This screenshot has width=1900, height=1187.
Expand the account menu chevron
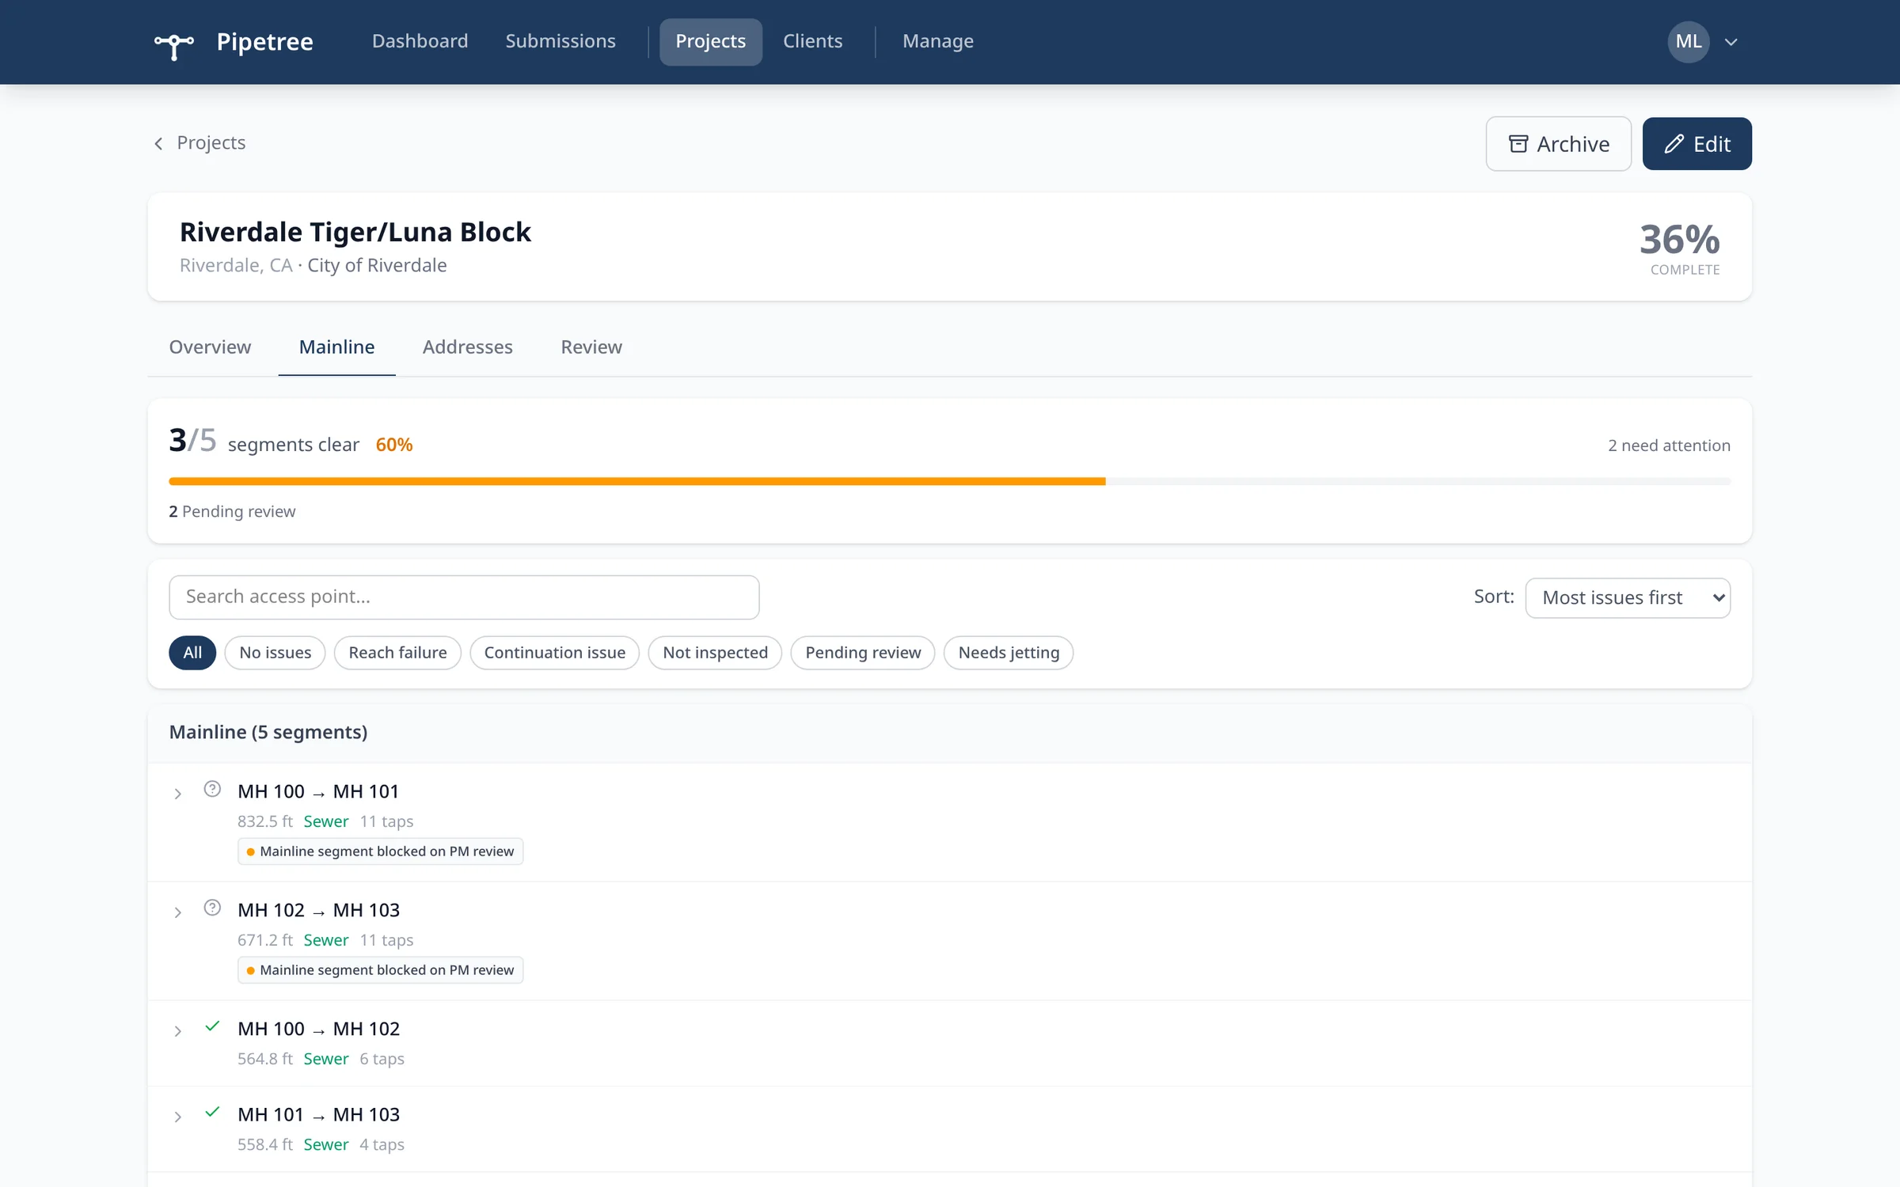click(1731, 43)
